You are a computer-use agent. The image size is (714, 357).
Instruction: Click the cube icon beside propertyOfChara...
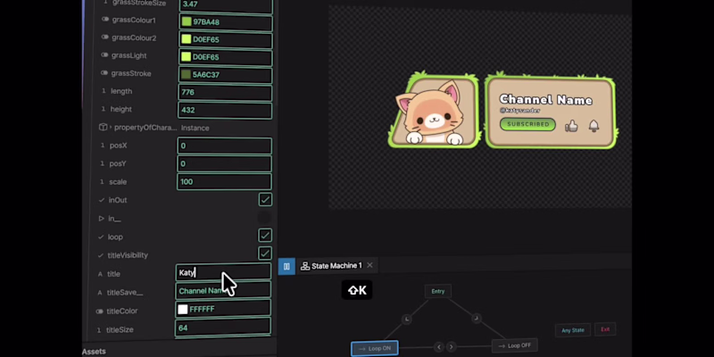[103, 127]
